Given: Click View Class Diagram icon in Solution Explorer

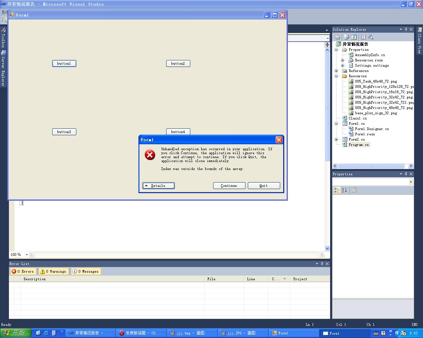Looking at the screenshot, I should click(371, 37).
